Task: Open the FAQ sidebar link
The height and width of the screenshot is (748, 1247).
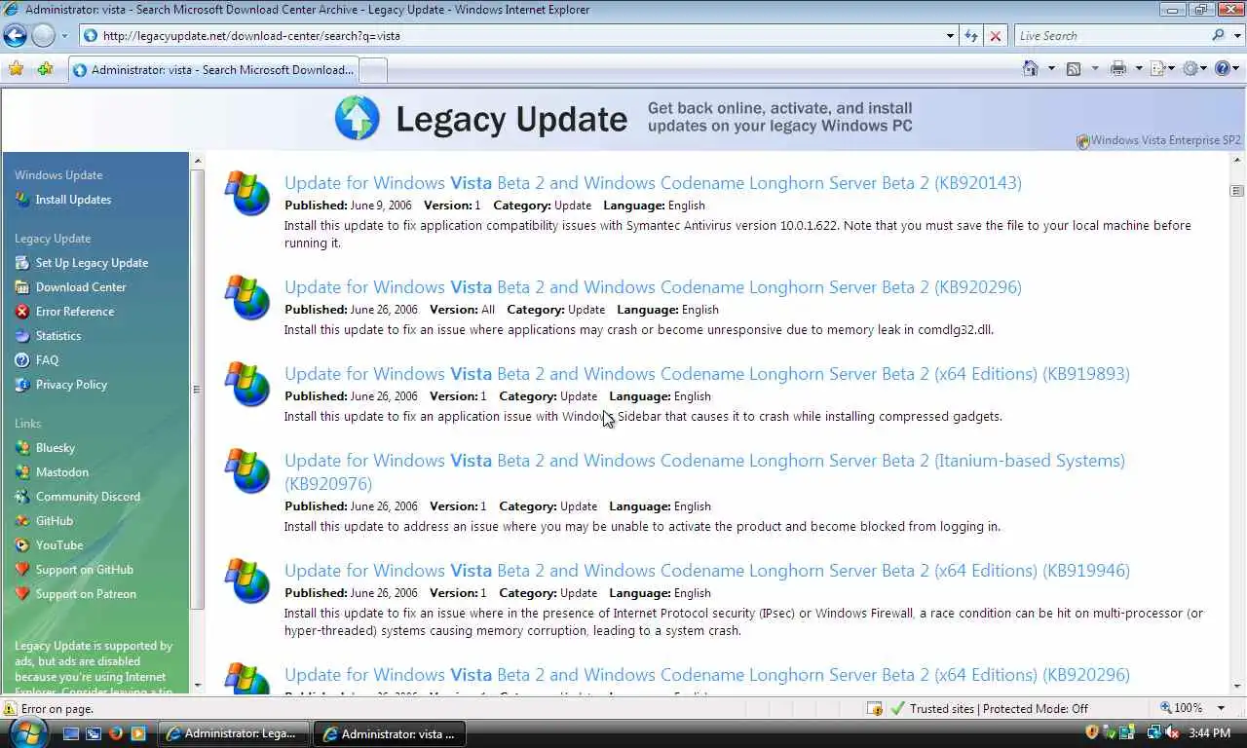Action: click(47, 360)
